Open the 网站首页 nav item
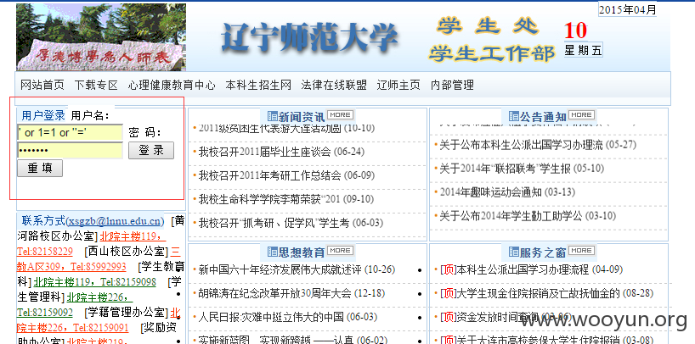The width and height of the screenshot is (695, 344). pyautogui.click(x=42, y=85)
